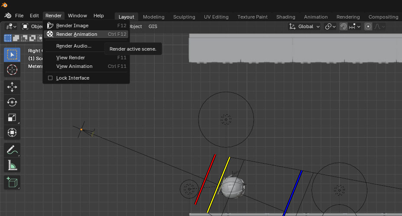Open the Edit menu
The image size is (402, 216).
34,16
